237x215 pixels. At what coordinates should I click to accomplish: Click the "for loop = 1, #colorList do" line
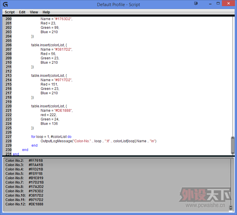click(x=51, y=137)
